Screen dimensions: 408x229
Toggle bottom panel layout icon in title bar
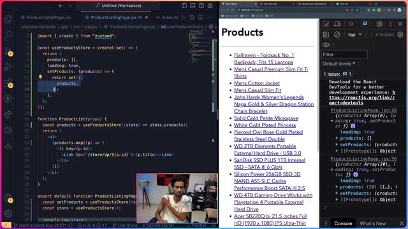coord(193,6)
